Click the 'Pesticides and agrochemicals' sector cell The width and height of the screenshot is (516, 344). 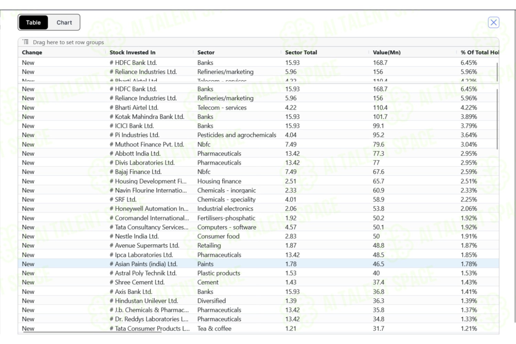(237, 135)
